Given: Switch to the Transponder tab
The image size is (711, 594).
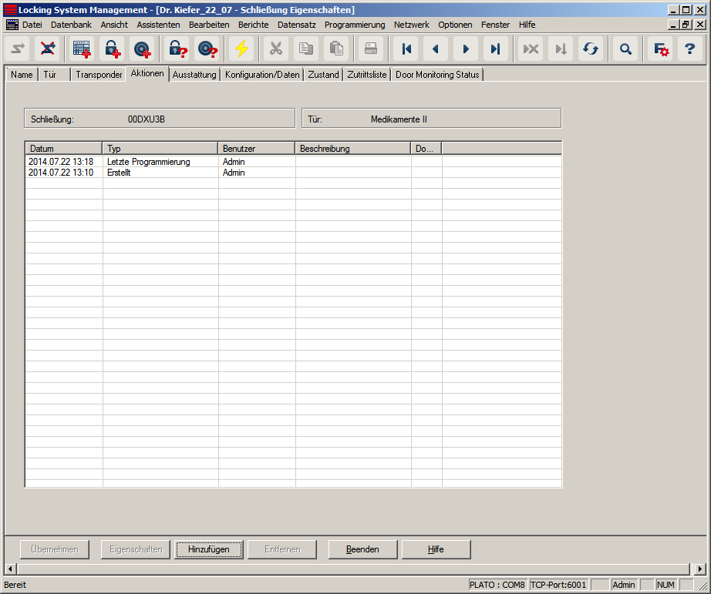Looking at the screenshot, I should tap(99, 75).
